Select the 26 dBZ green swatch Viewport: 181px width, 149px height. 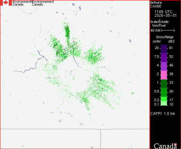click(164, 93)
